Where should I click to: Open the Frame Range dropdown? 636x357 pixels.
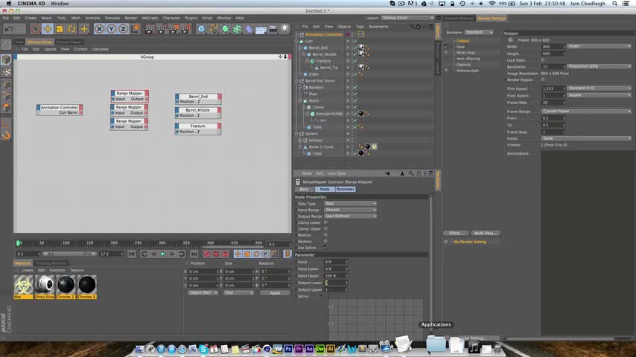[x=586, y=111]
